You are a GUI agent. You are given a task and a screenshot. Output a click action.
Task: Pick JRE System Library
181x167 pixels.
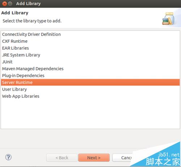pyautogui.click(x=90, y=55)
